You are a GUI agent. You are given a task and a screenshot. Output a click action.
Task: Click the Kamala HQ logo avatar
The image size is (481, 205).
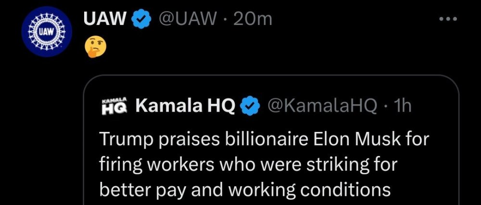[x=114, y=106]
